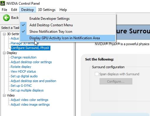
Task: Open Change resolution page
Action: [x=24, y=57]
